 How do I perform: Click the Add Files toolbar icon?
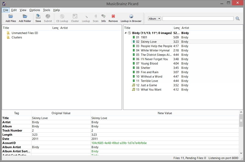[11, 16]
